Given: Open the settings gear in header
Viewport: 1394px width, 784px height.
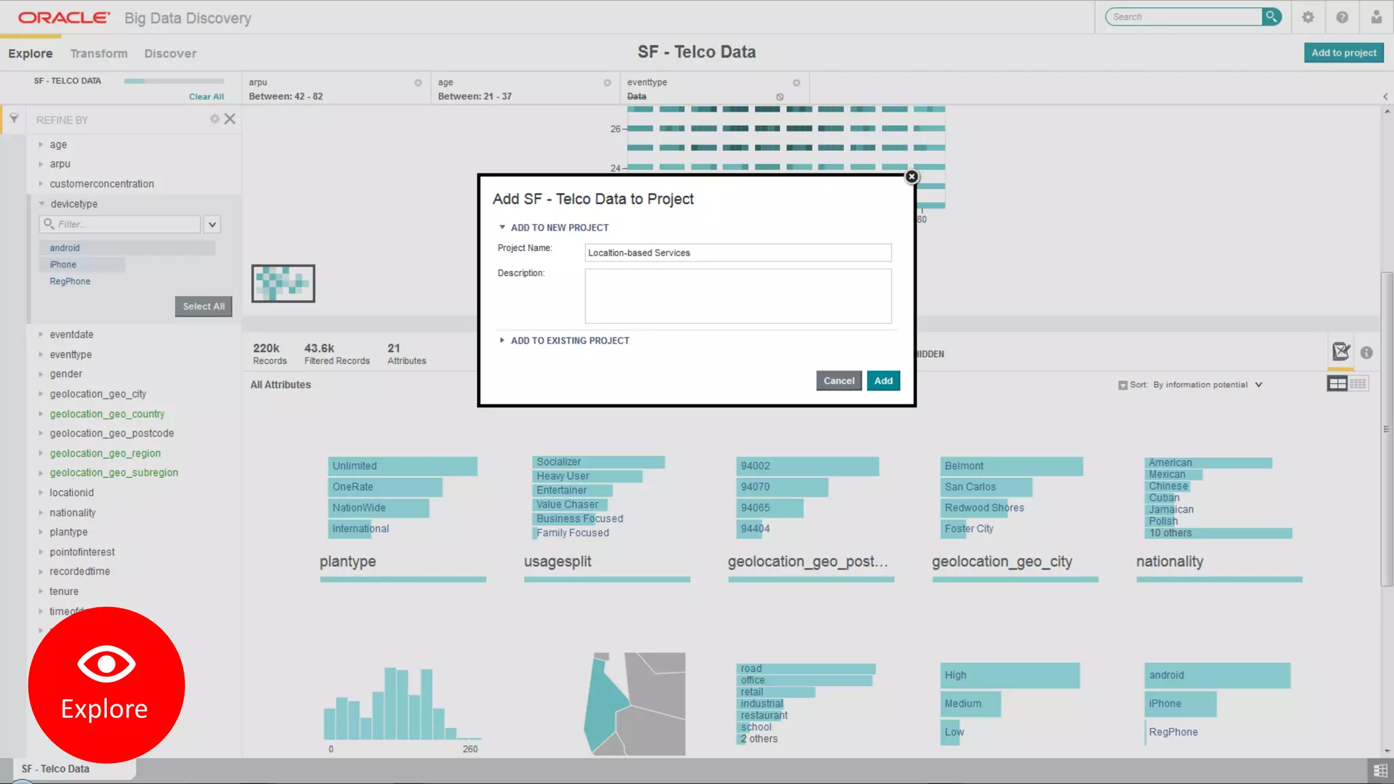Looking at the screenshot, I should click(x=1308, y=18).
